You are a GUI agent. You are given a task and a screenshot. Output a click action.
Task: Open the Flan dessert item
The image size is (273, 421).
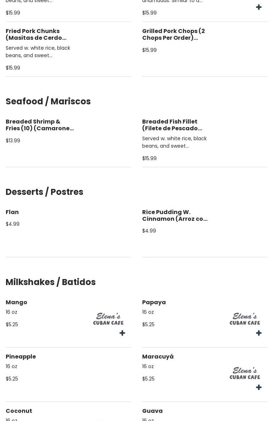click(12, 212)
